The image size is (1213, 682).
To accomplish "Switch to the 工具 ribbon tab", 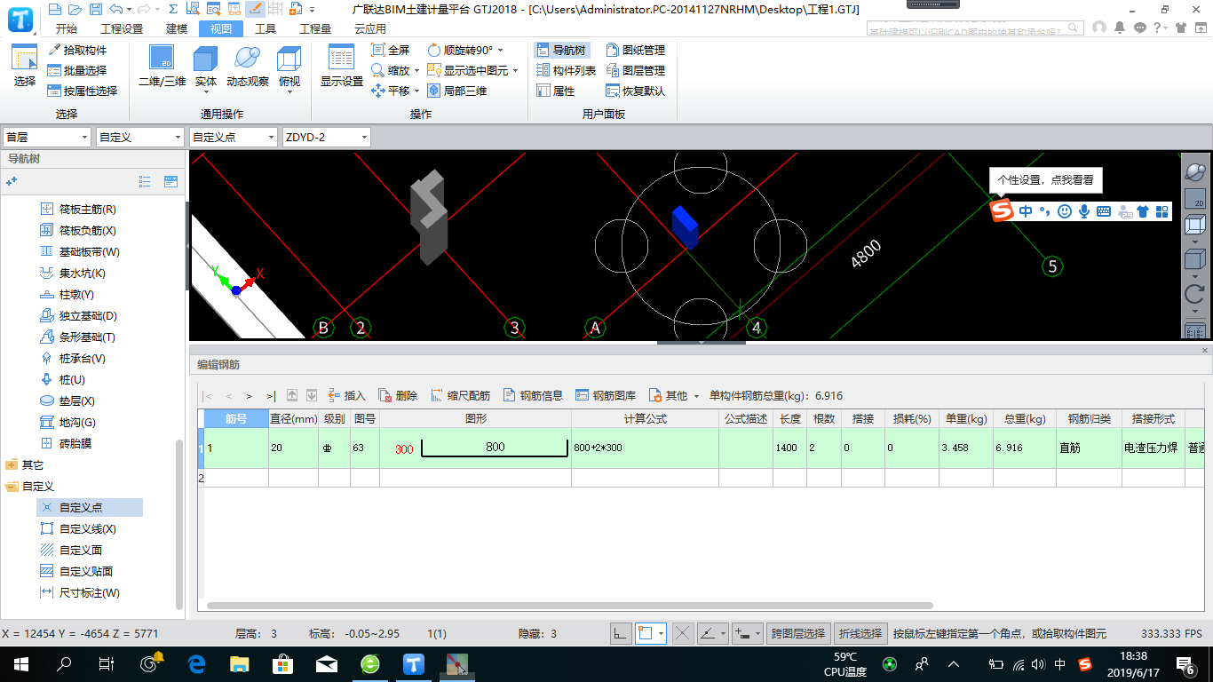I will (266, 28).
